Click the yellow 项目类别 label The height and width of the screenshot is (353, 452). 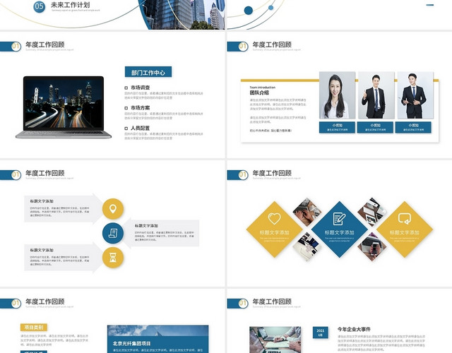(x=34, y=328)
